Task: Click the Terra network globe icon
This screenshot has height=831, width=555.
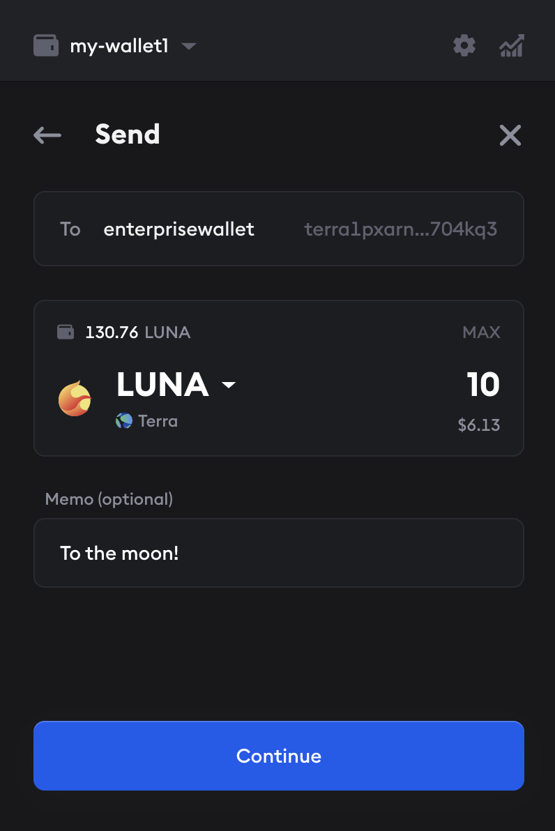Action: (x=124, y=421)
